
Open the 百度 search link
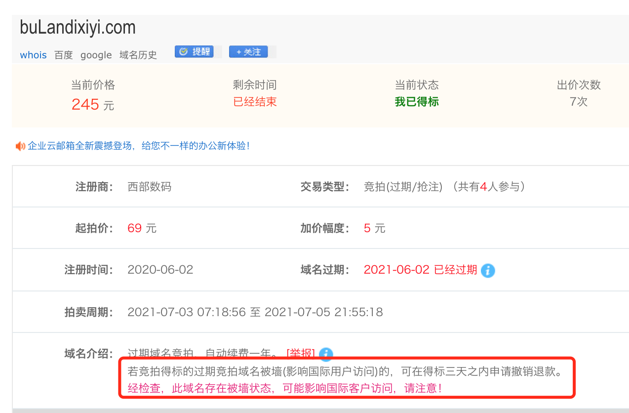pos(63,55)
